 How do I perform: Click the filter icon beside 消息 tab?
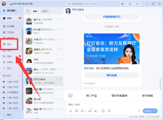click(28, 11)
